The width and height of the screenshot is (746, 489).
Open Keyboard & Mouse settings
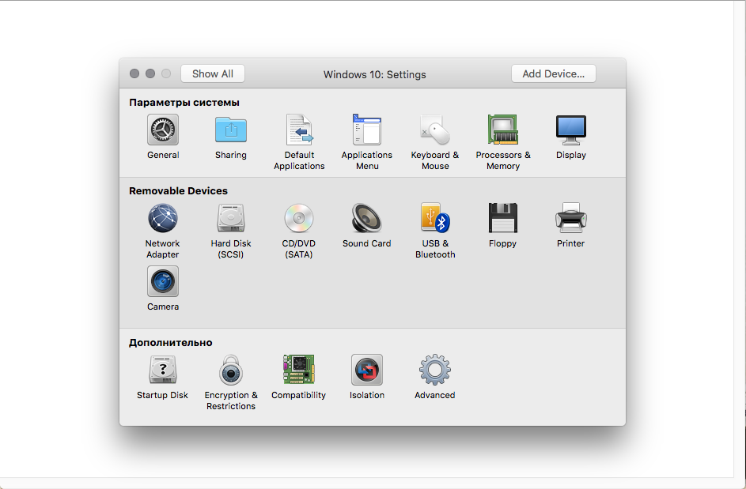(x=435, y=130)
